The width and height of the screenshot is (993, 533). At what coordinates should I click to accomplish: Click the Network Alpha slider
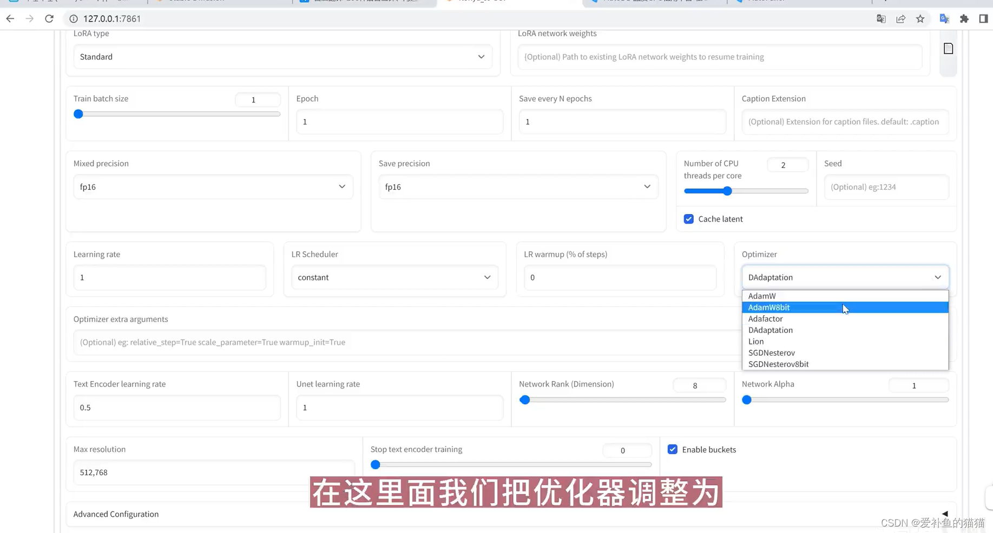tap(845, 400)
